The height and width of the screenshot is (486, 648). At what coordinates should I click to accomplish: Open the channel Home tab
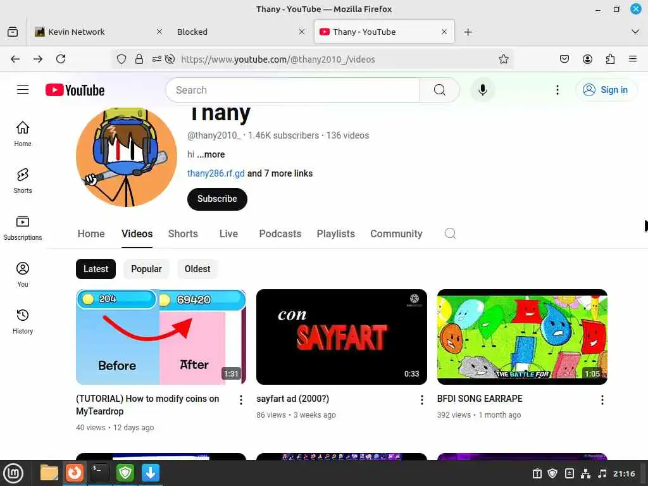91,234
